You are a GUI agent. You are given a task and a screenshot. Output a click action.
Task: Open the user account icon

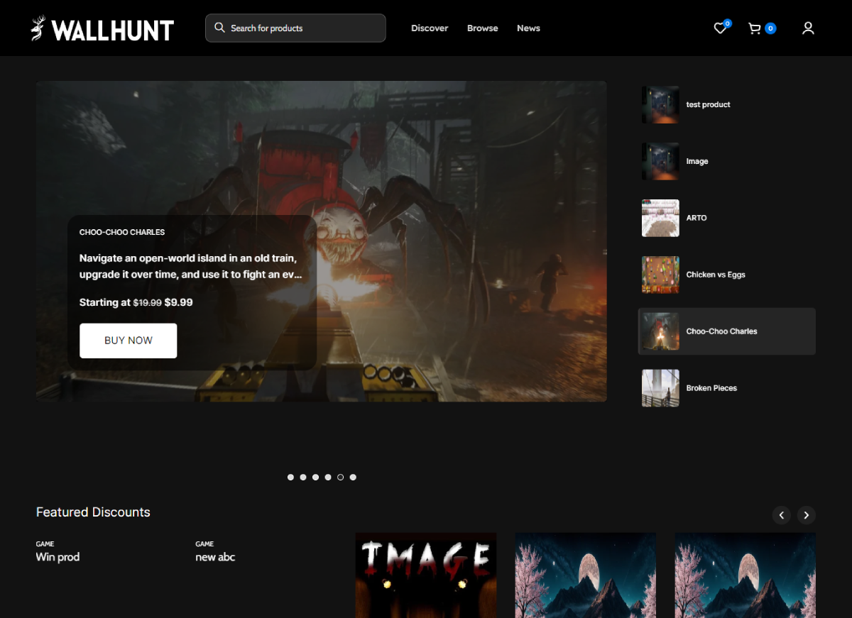click(808, 28)
